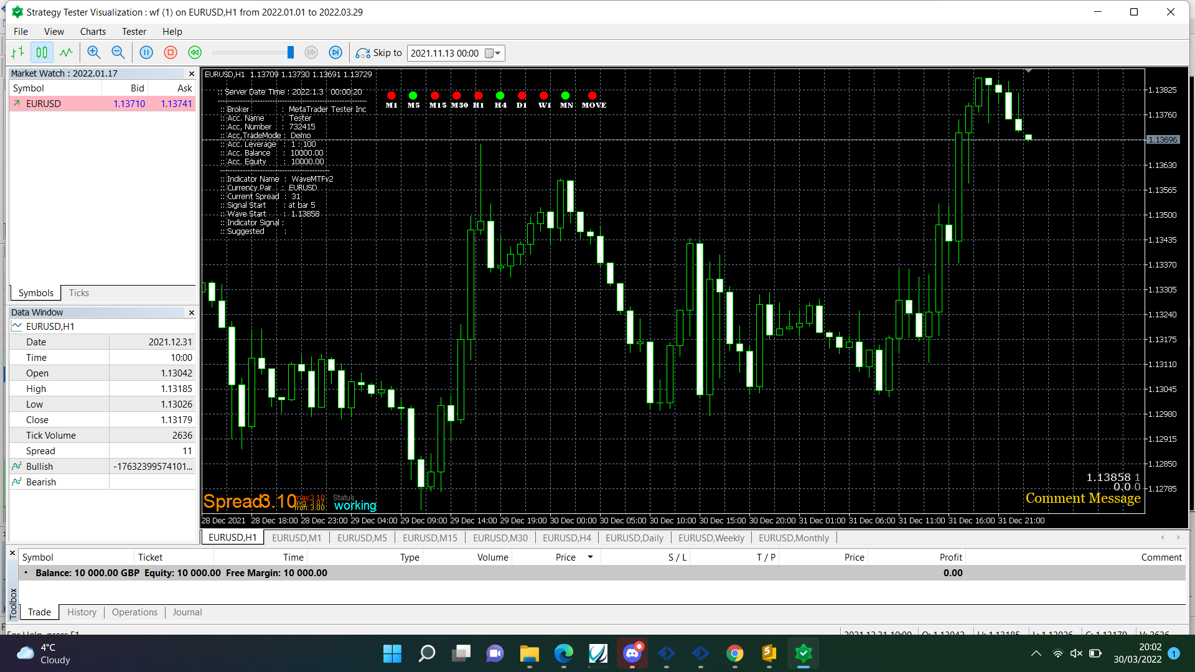Open the EURUSD,M5 chart tab
This screenshot has width=1195, height=672.
click(362, 538)
